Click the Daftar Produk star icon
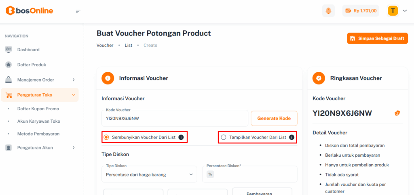 point(8,65)
